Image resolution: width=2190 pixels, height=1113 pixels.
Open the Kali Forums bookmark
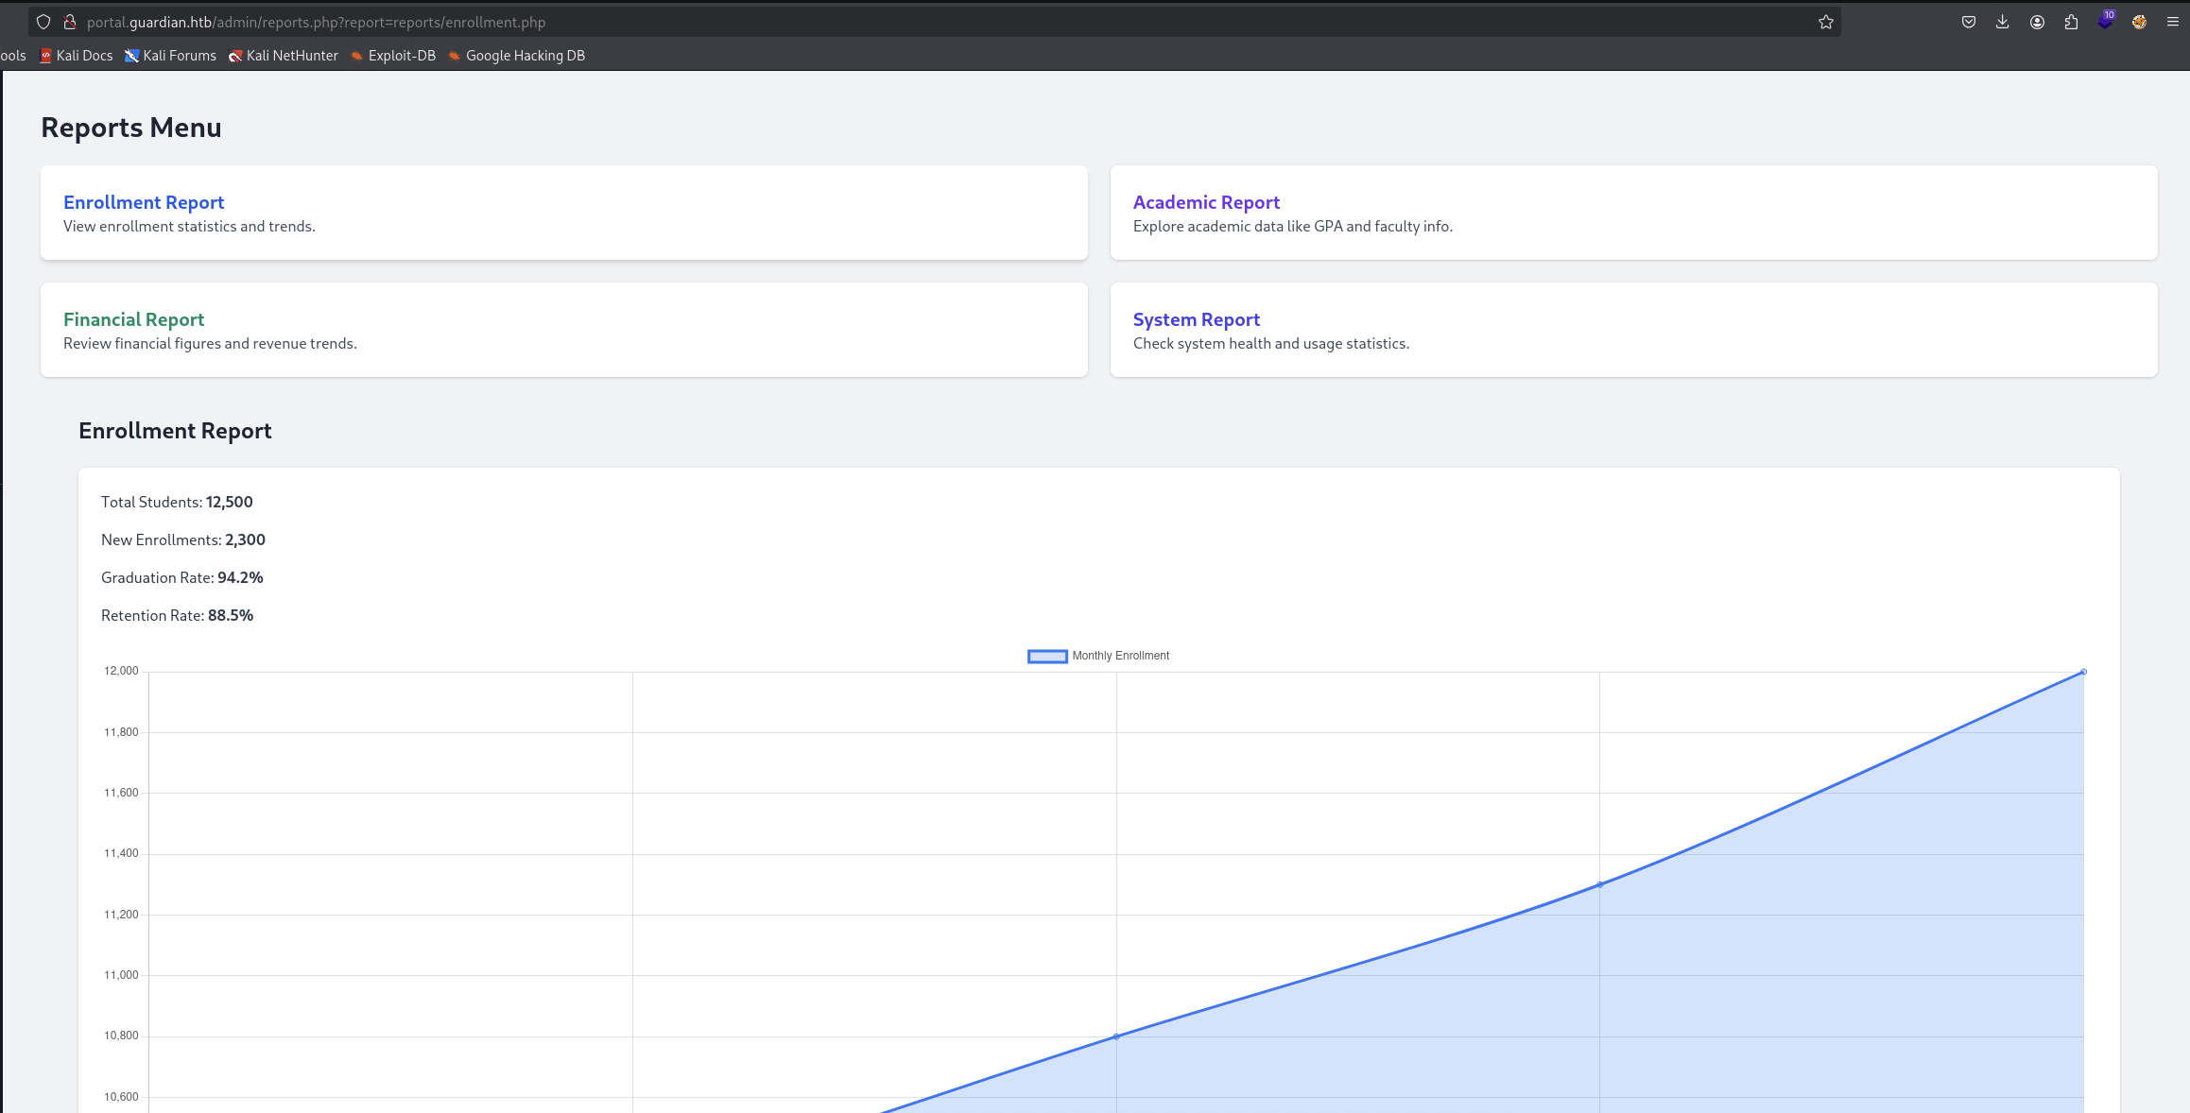170,56
